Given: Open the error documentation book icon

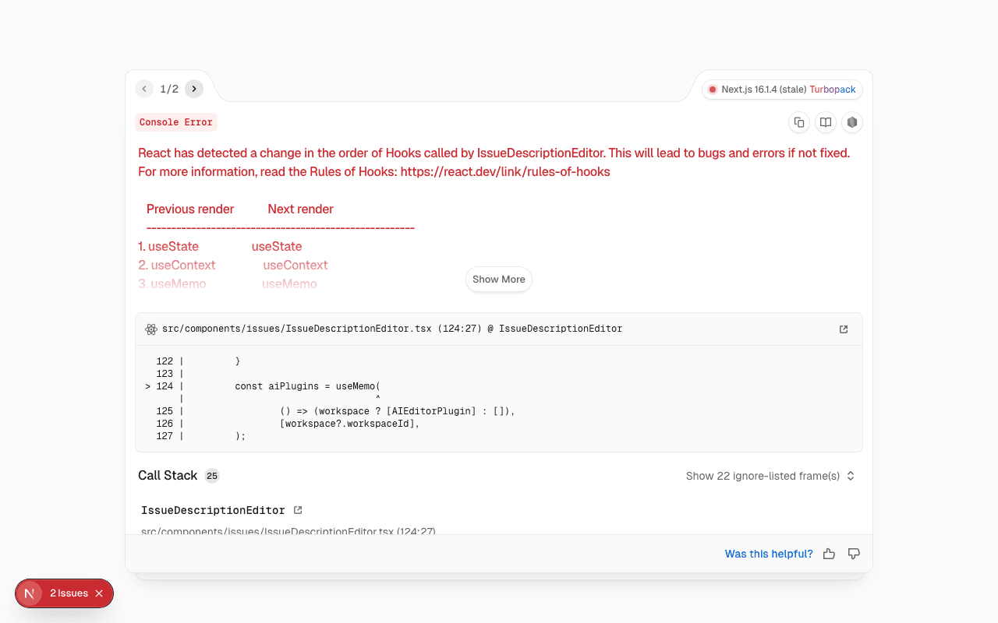Looking at the screenshot, I should (x=825, y=122).
